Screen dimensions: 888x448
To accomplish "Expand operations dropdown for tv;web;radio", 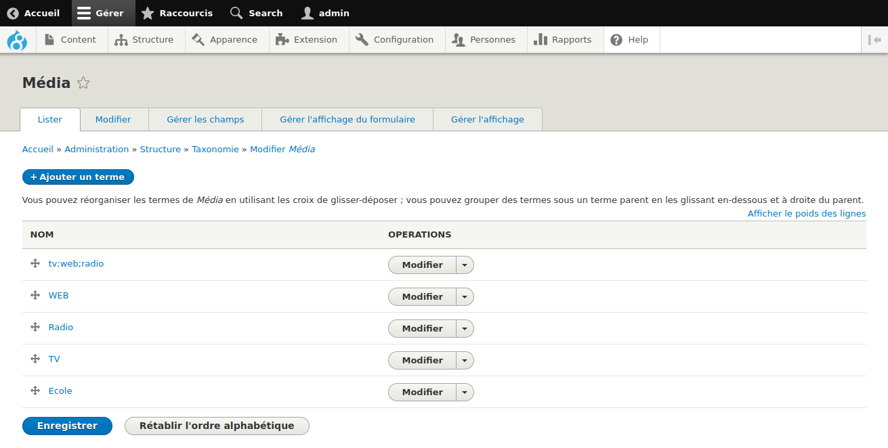I will (x=465, y=265).
